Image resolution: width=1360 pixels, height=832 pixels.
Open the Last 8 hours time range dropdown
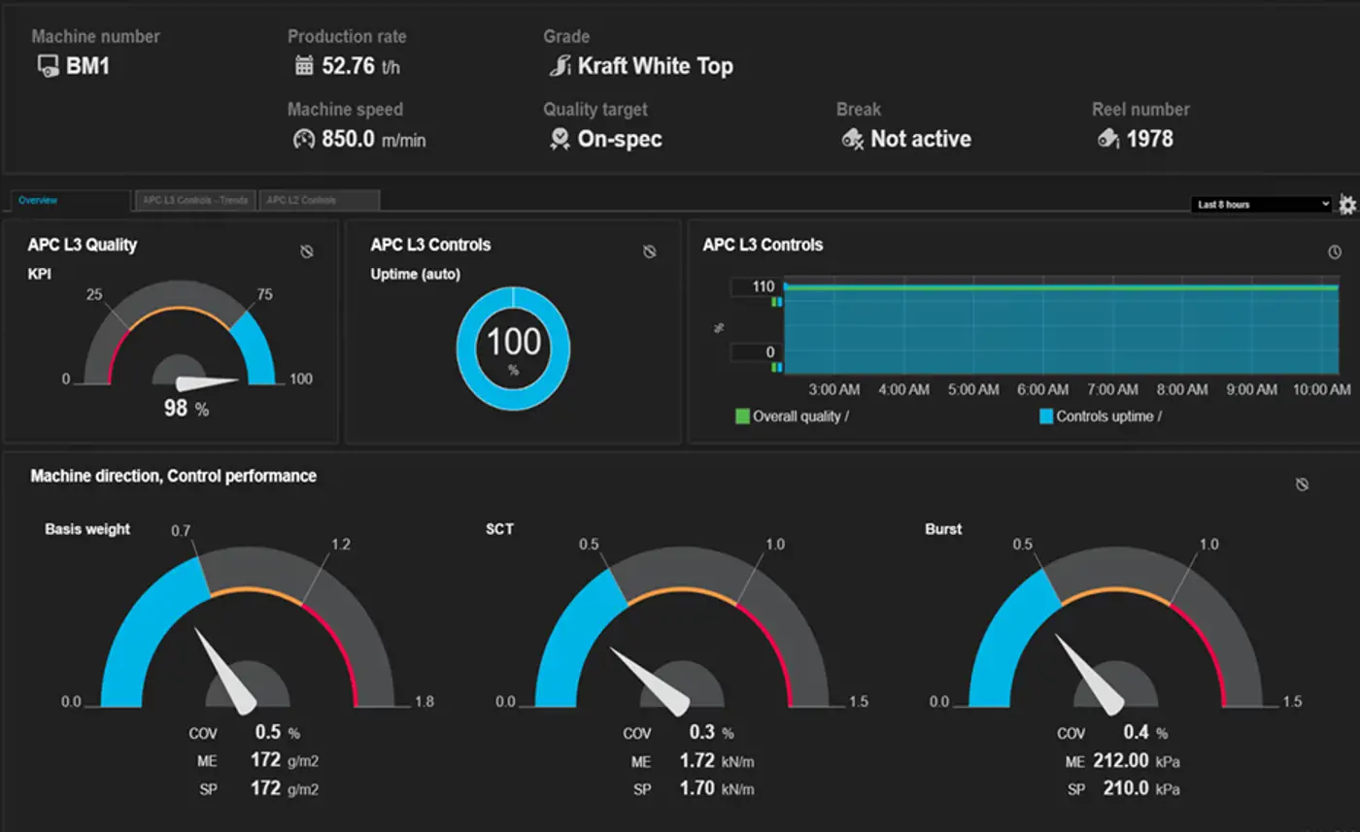[x=1261, y=205]
